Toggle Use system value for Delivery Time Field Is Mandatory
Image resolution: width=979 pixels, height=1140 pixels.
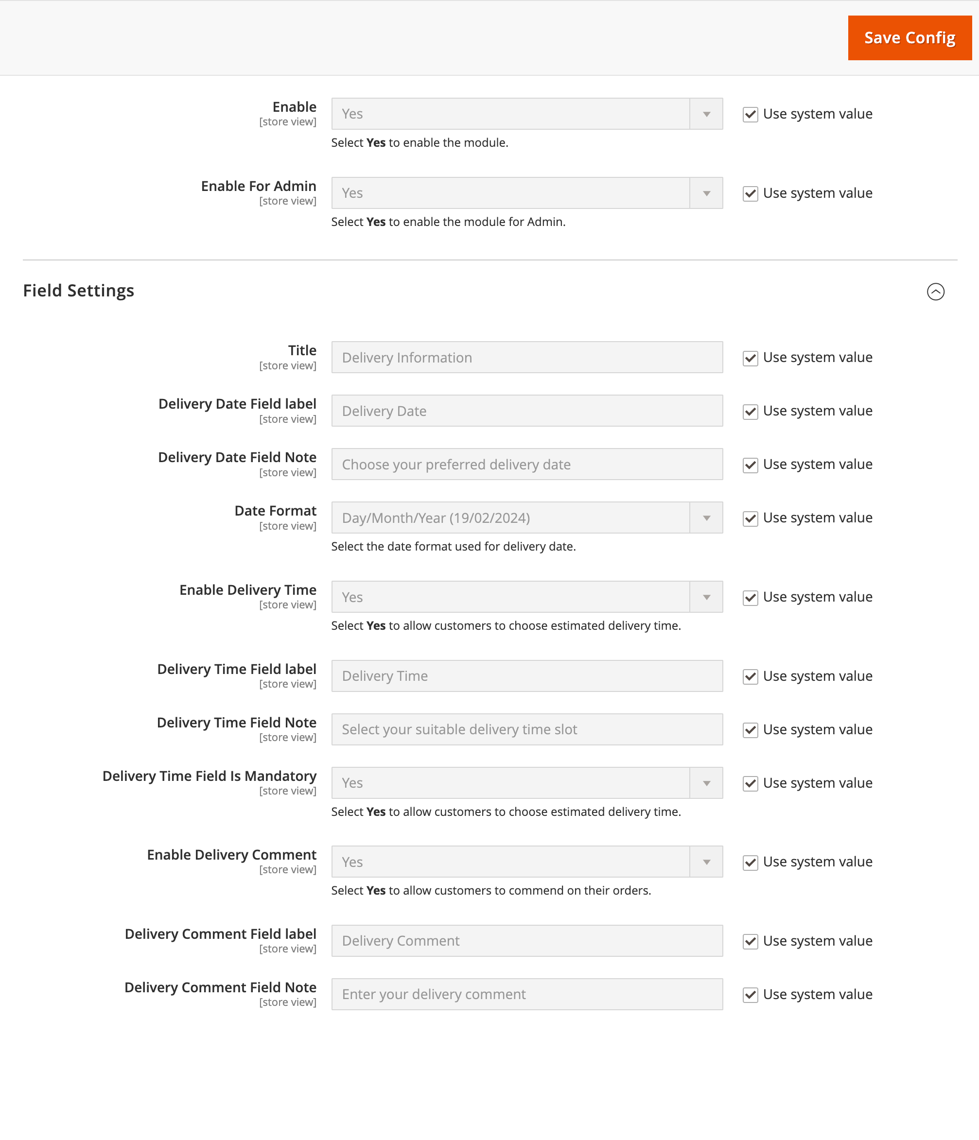[x=750, y=783]
